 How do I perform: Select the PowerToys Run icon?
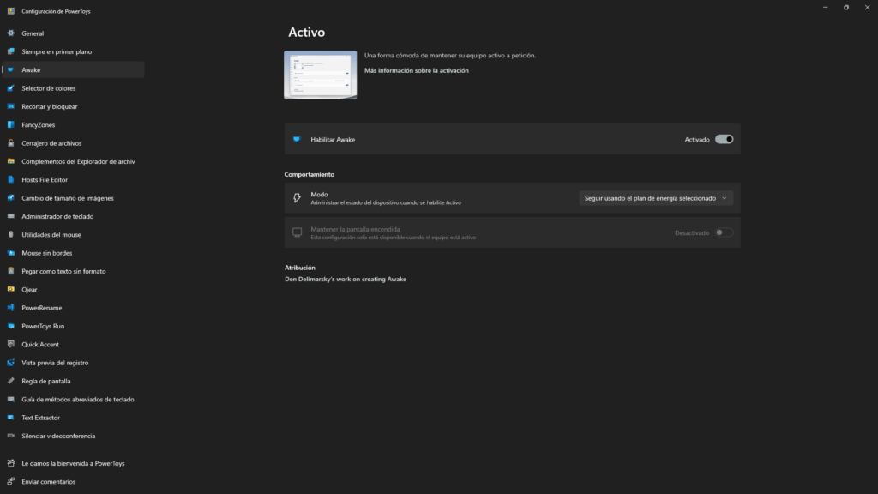(x=10, y=326)
